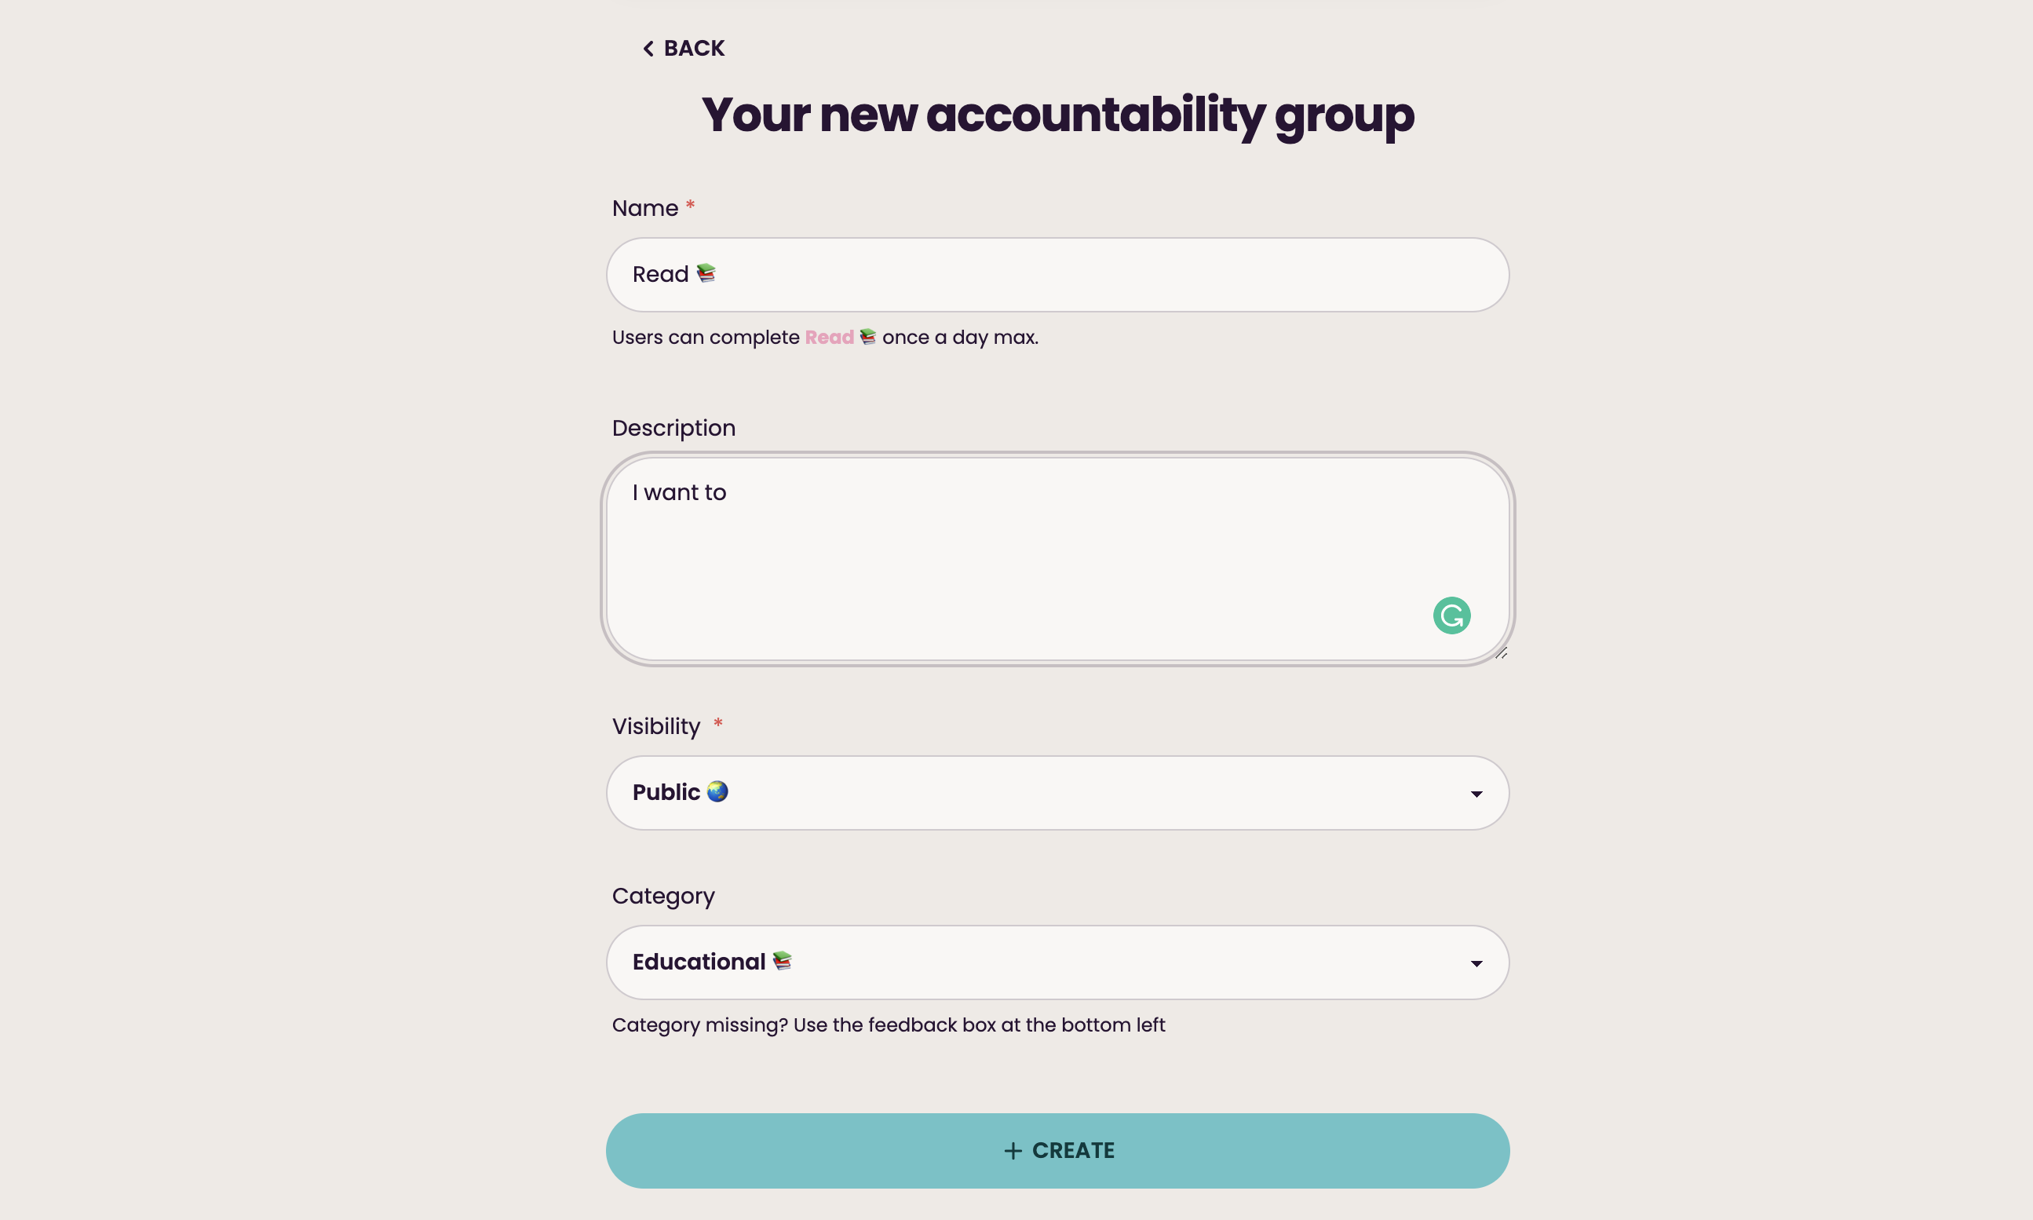The image size is (2033, 1220).
Task: Click the description box resize handle
Action: click(1501, 653)
